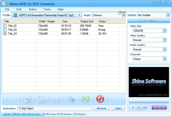Click the Status column header
Screen dimensions: 172x117
108,21
